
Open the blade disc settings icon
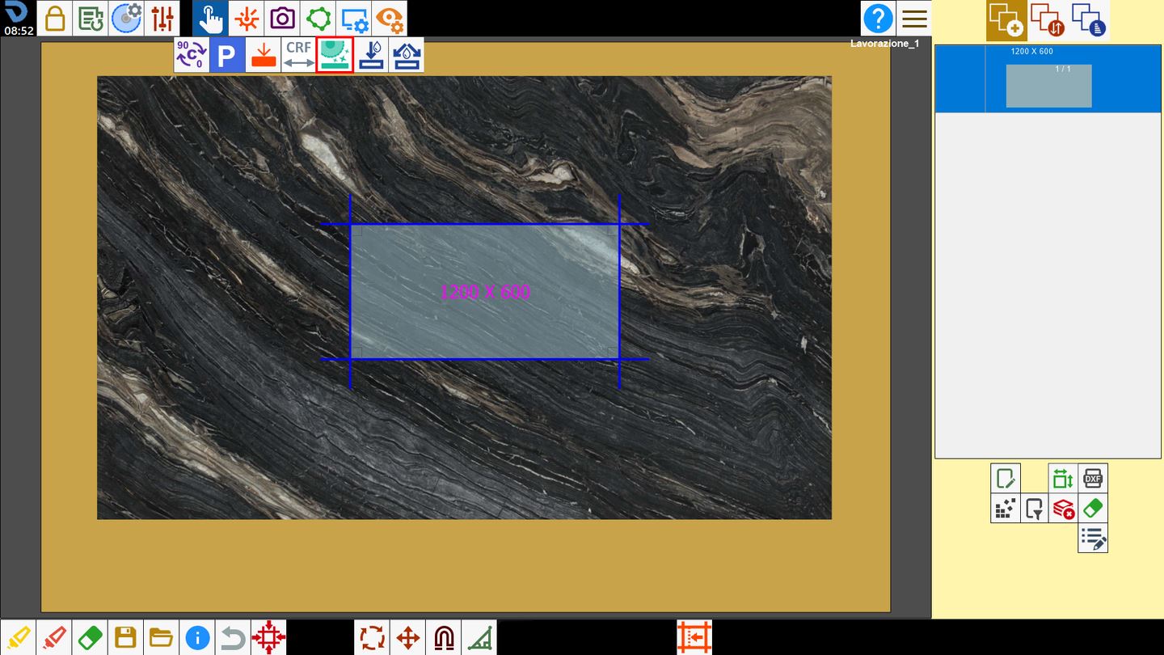click(126, 18)
